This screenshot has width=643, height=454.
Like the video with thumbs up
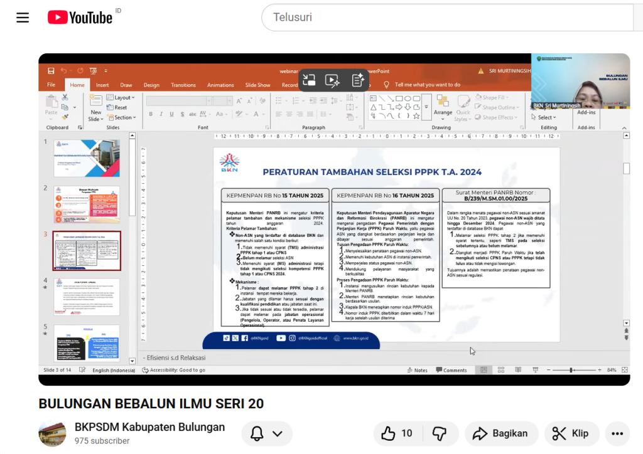point(397,433)
